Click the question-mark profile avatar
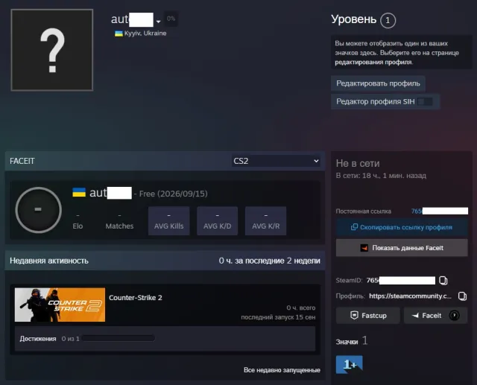The width and height of the screenshot is (477, 385). point(52,50)
